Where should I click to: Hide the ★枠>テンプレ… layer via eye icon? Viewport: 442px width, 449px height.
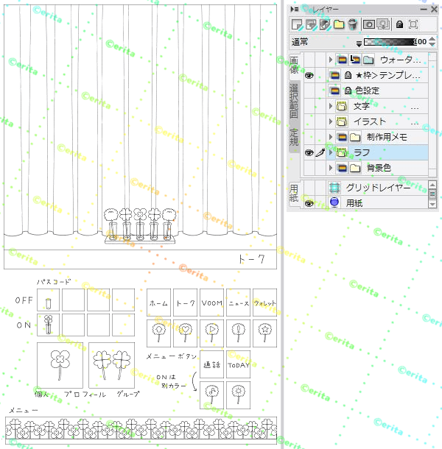tap(309, 75)
